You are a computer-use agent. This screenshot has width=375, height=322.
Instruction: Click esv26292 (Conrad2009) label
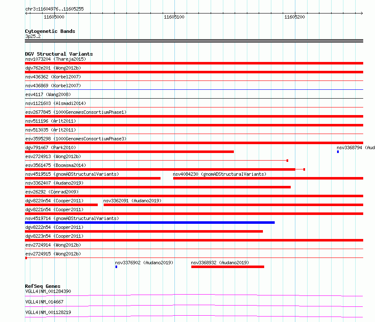52,192
